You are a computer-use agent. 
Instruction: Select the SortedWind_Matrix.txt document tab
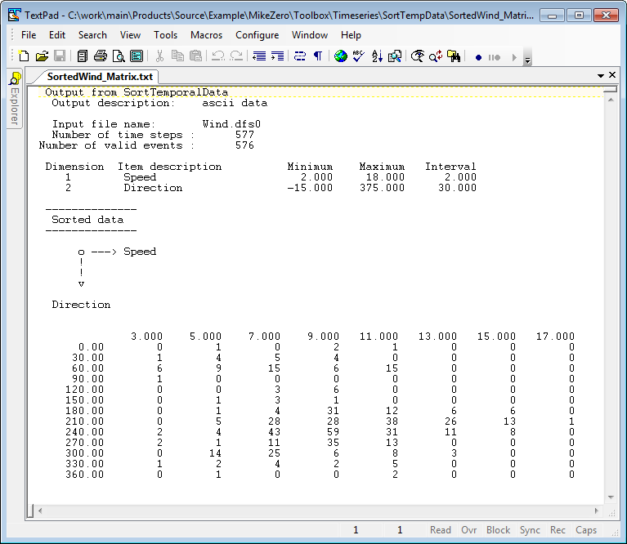(x=100, y=77)
